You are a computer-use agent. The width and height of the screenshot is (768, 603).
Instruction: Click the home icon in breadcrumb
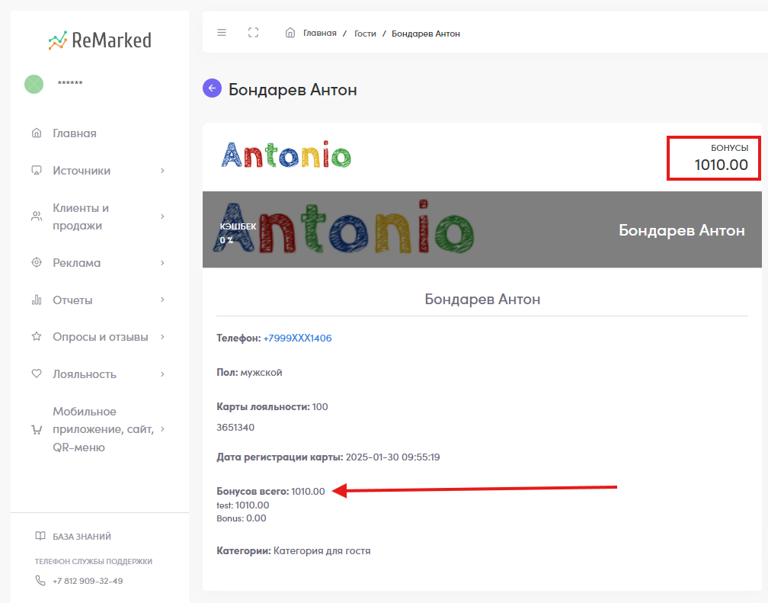[290, 33]
